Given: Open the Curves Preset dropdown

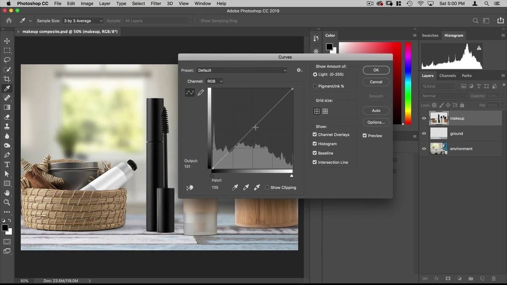Looking at the screenshot, I should tap(242, 70).
